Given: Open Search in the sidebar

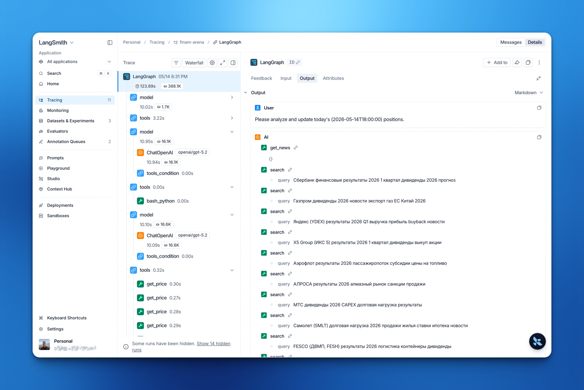Looking at the screenshot, I should click(x=75, y=73).
